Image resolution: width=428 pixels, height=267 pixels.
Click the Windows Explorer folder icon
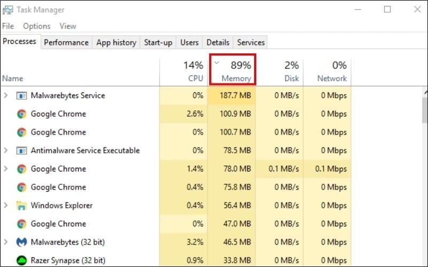21,206
